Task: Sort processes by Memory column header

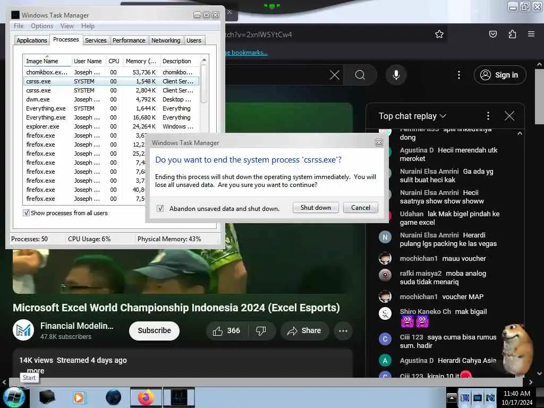Action: 141,61
